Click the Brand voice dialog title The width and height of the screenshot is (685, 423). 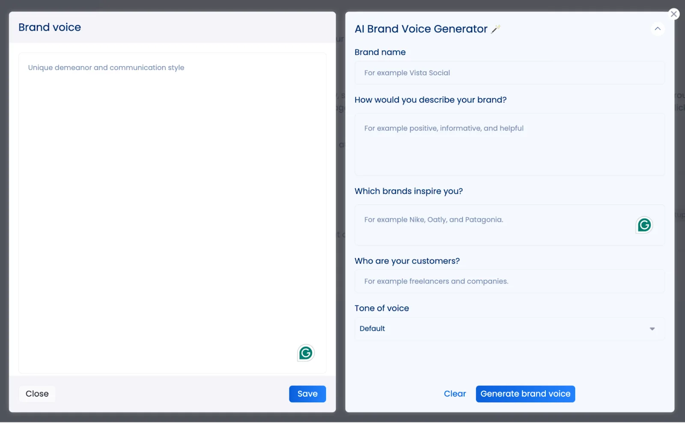(49, 27)
